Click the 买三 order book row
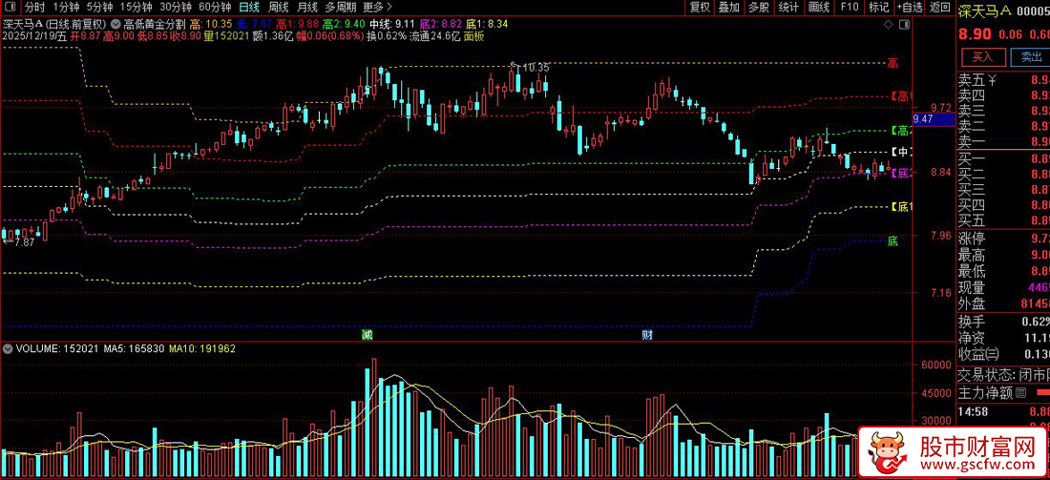The image size is (1050, 480). point(1003,190)
